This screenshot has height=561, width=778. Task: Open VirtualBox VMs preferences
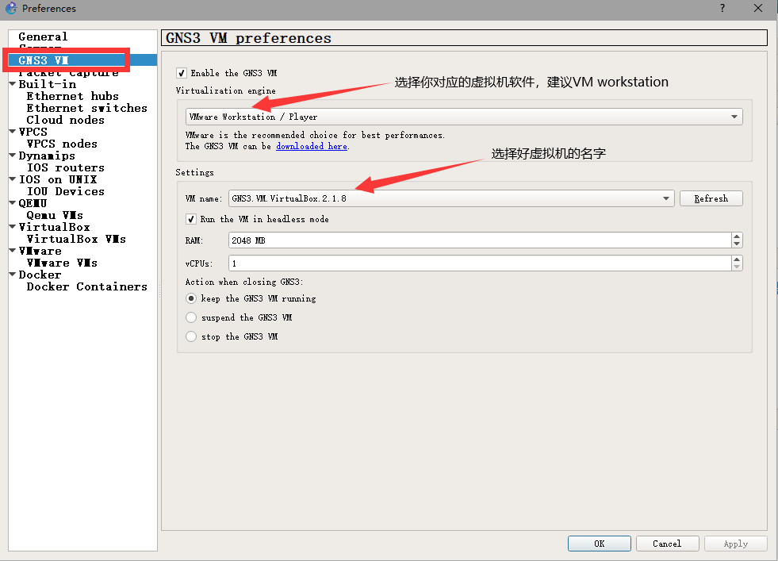(x=76, y=240)
